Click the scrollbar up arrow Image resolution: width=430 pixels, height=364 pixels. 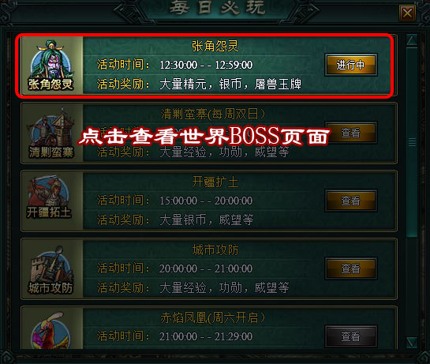(412, 40)
